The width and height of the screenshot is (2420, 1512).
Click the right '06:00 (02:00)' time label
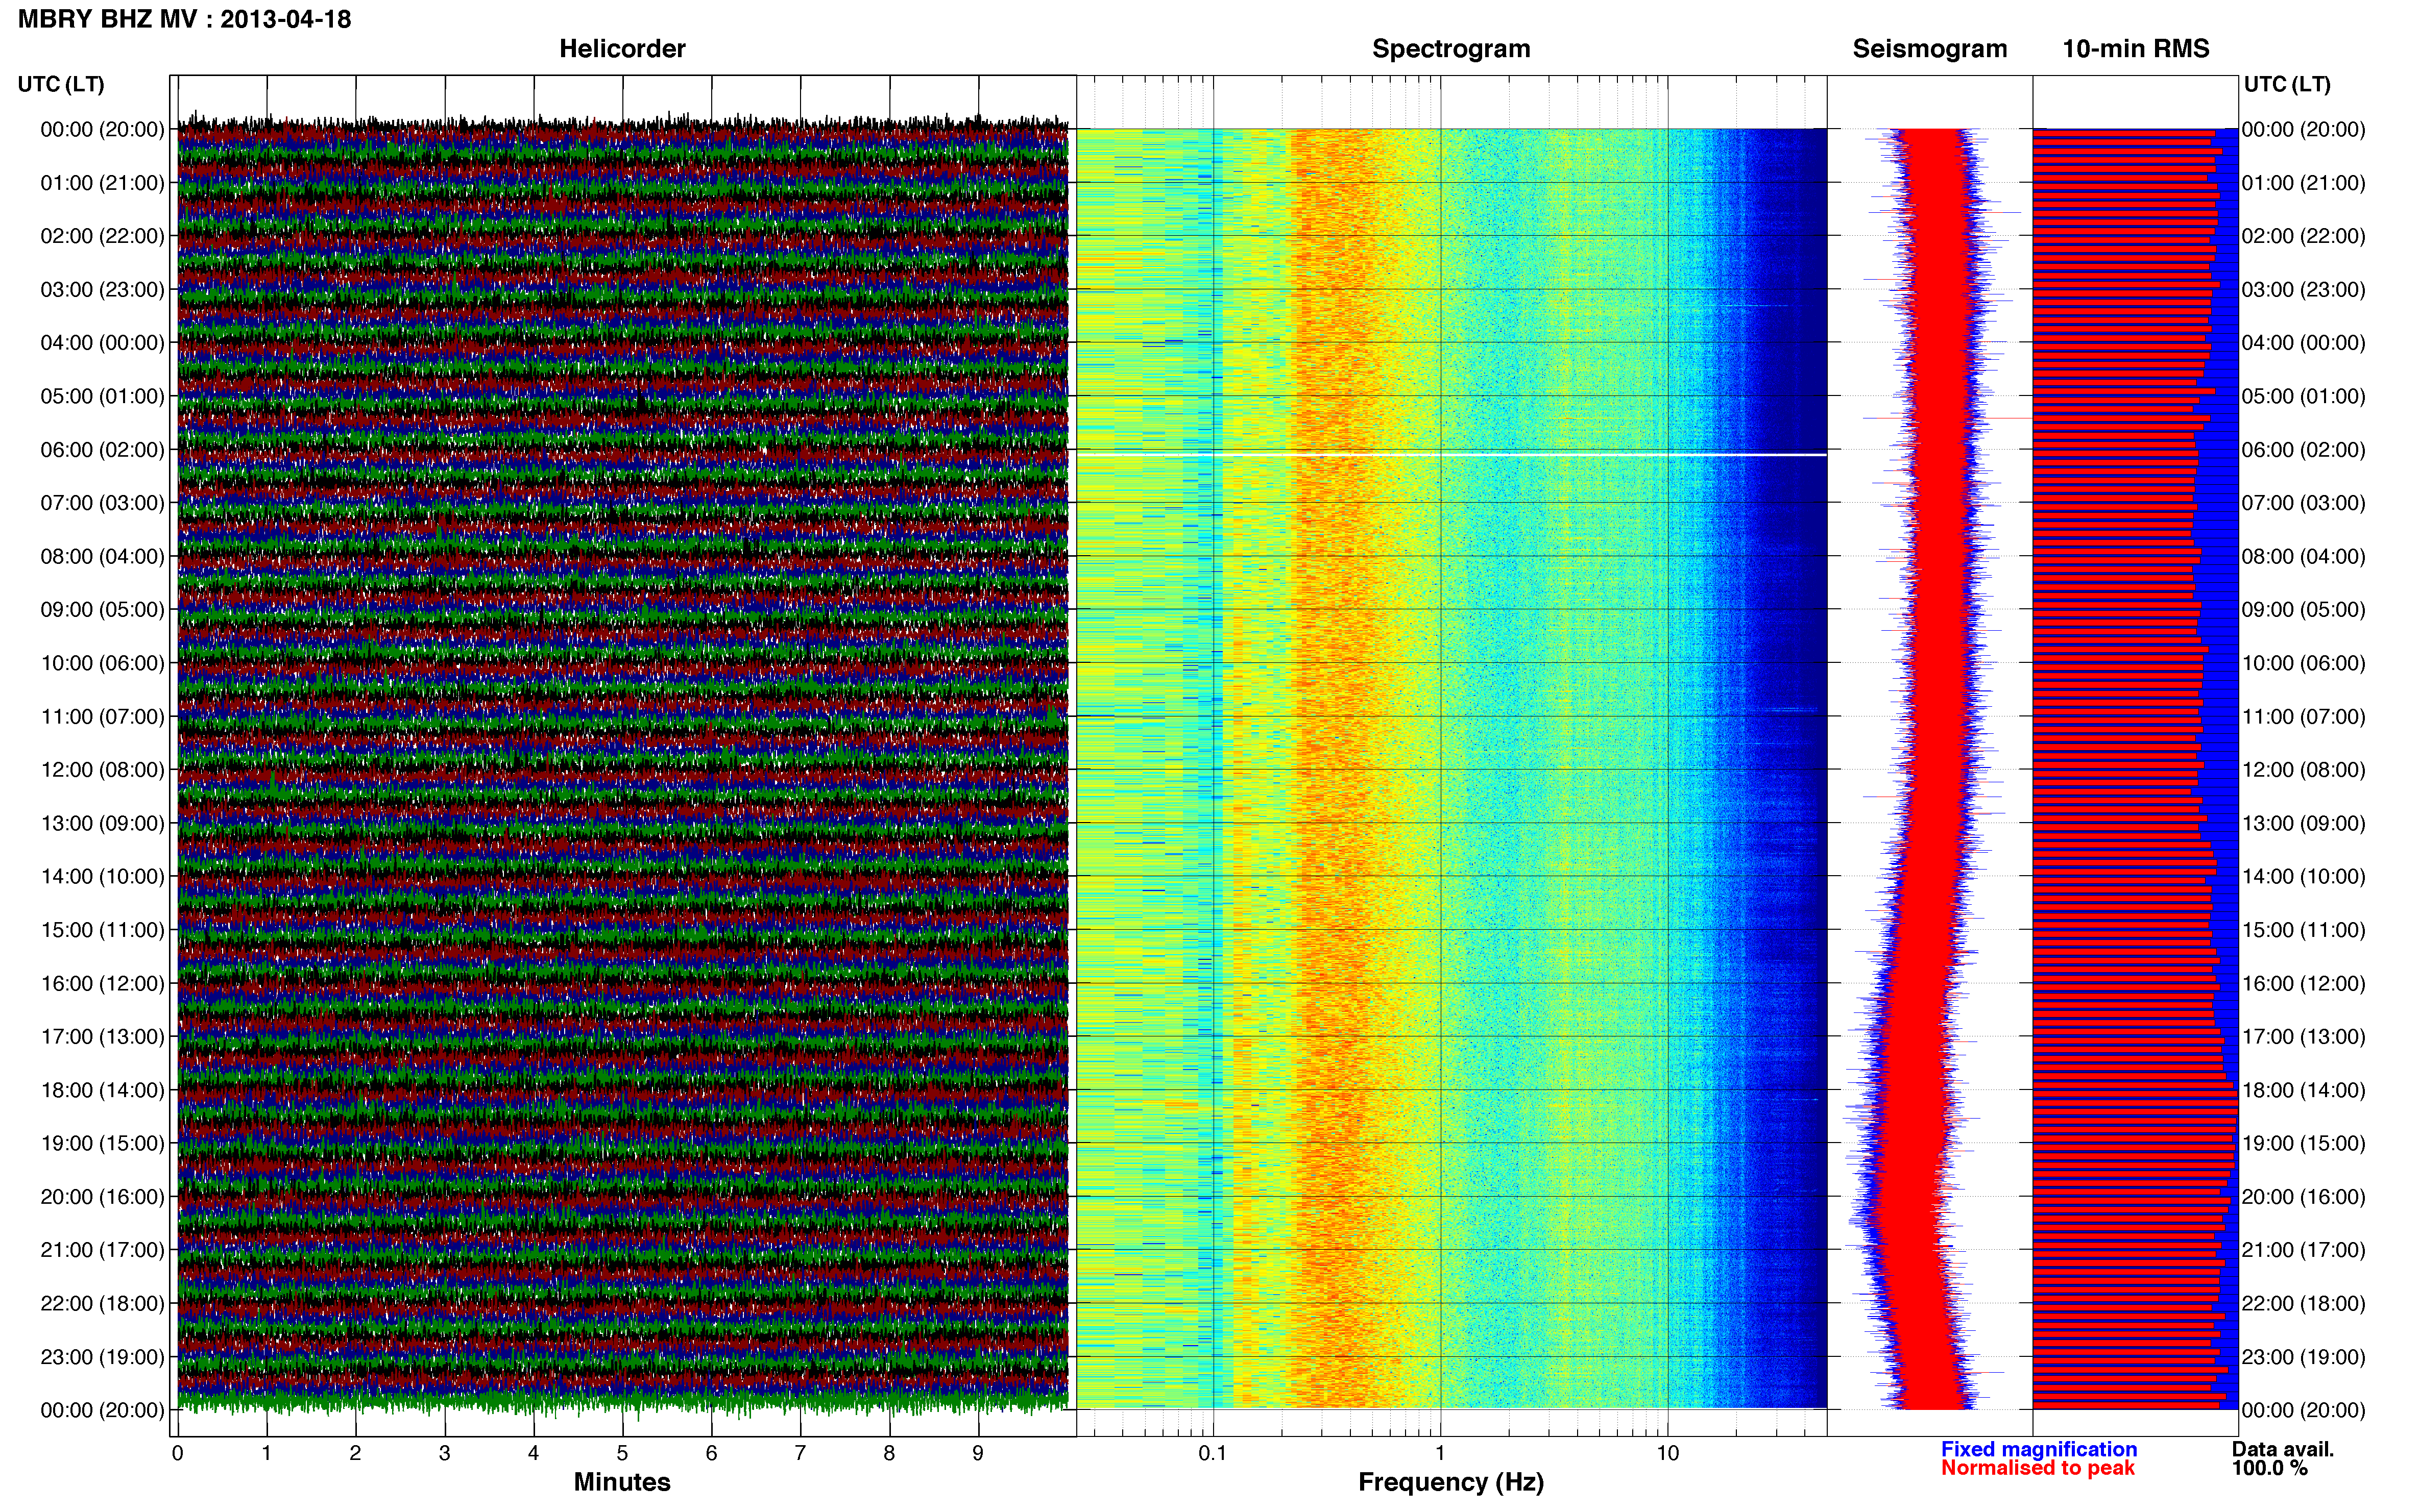[x=2304, y=450]
